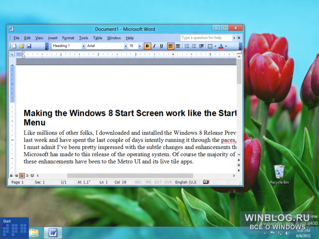Click the Word icon in title bar

11,29
